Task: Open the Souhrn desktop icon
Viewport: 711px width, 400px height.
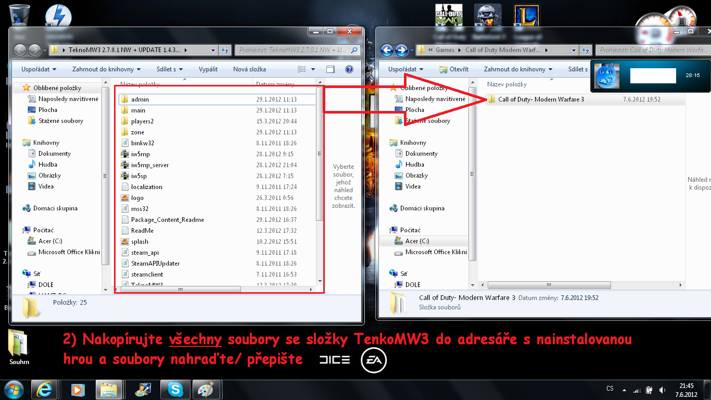Action: click(x=19, y=347)
